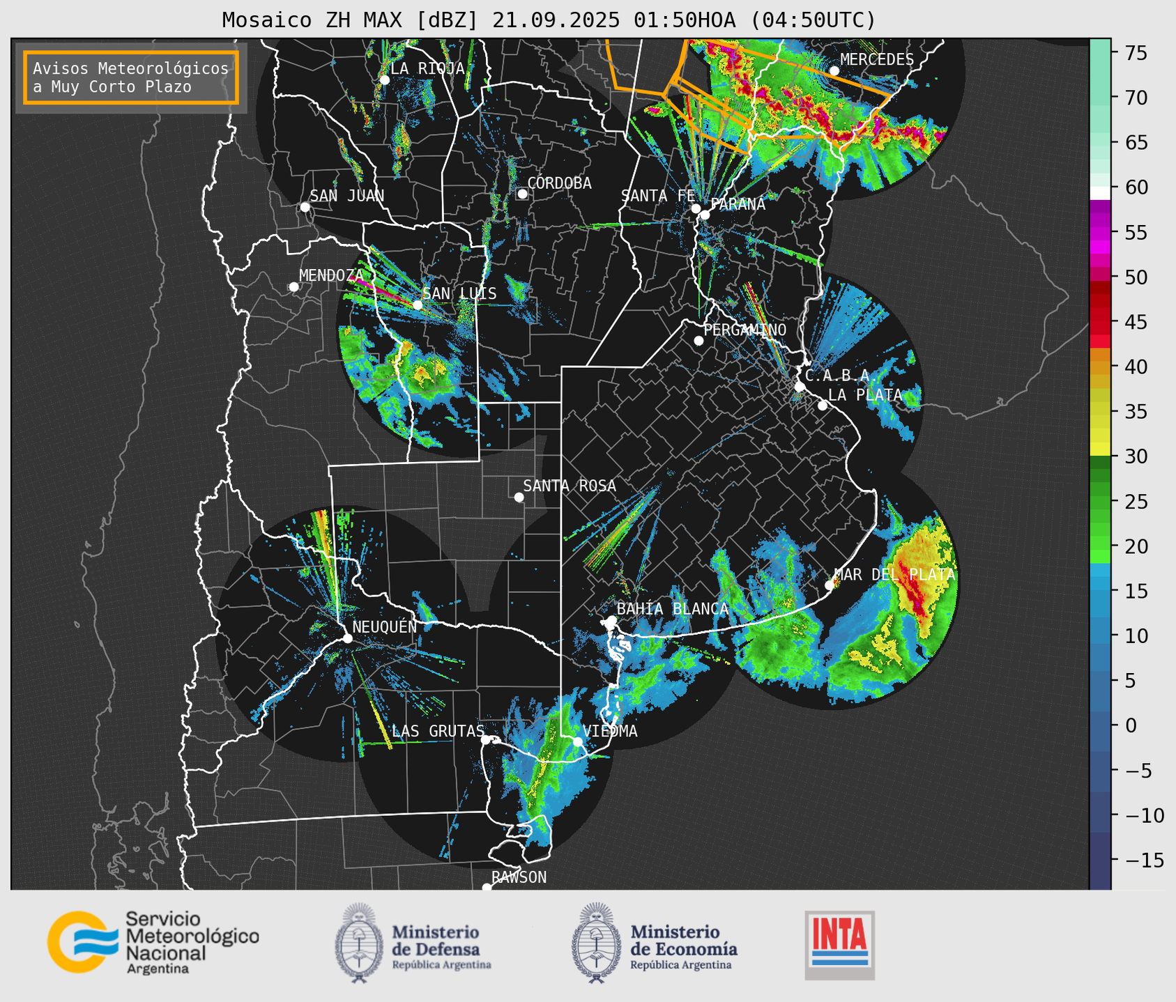Click the Servicio Meteorológico Nacional logo
Viewport: 1176px width, 1002px height.
tap(153, 942)
